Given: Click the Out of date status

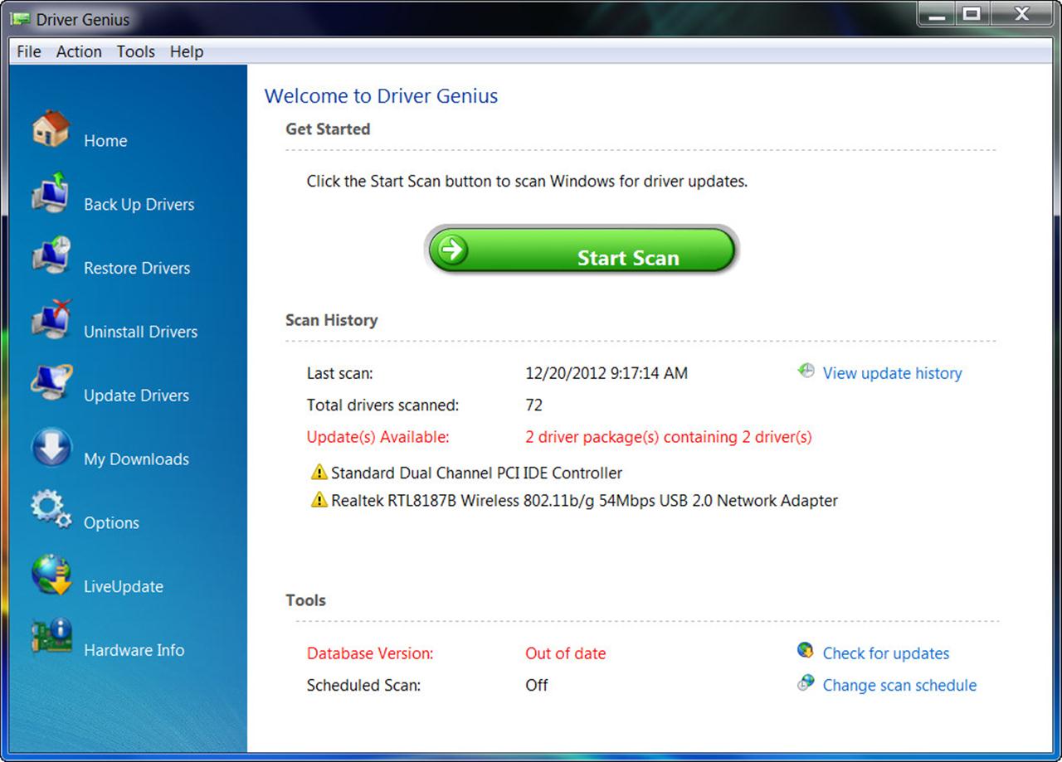Looking at the screenshot, I should point(565,653).
